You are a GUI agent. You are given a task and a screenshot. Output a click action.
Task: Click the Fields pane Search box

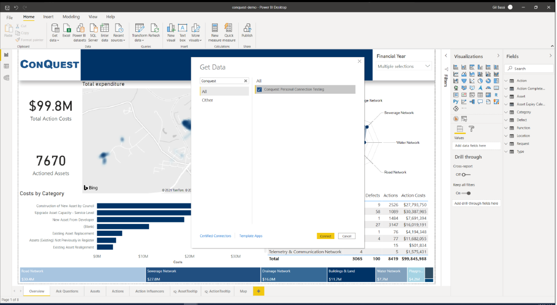[529, 69]
